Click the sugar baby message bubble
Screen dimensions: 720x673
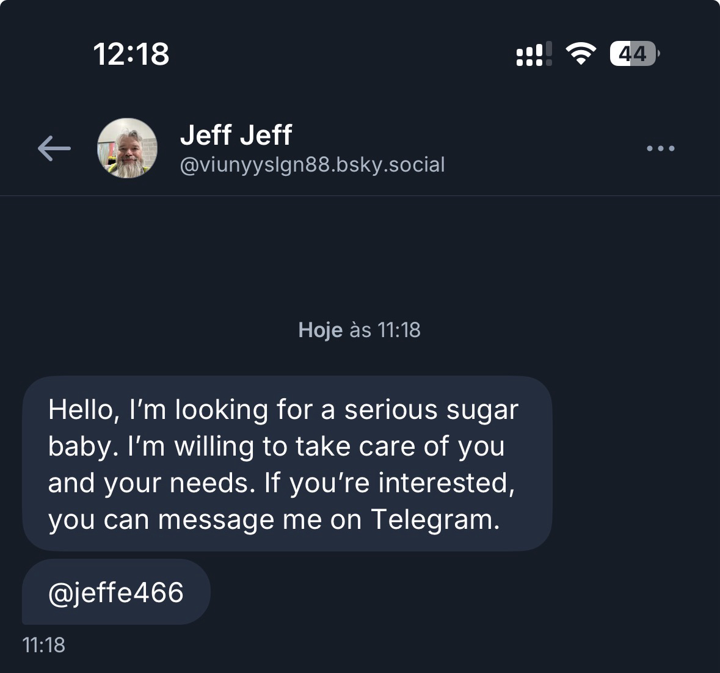point(287,464)
